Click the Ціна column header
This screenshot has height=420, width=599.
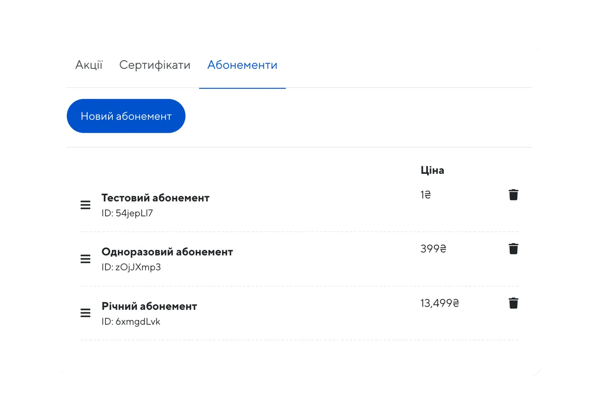point(432,170)
